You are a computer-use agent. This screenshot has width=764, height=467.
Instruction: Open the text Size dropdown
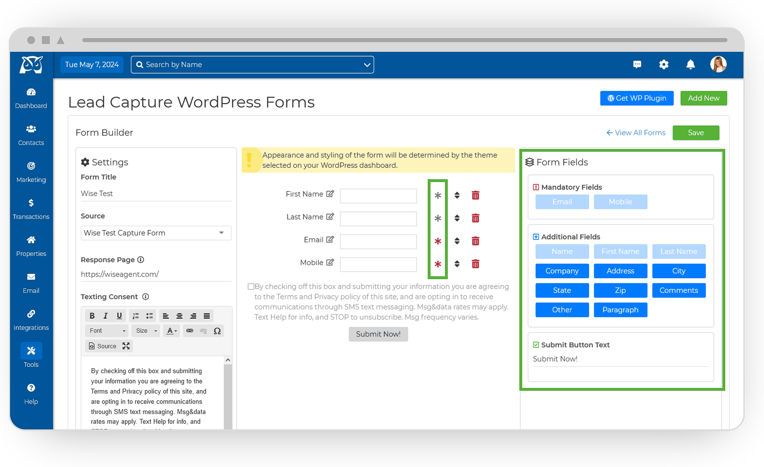click(x=146, y=331)
